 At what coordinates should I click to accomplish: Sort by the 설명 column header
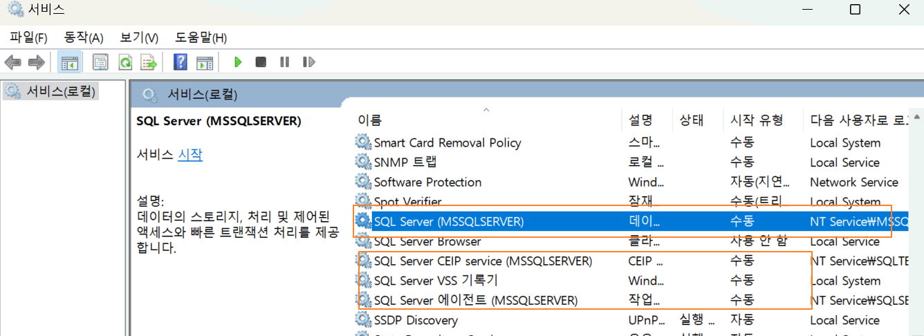tap(640, 120)
